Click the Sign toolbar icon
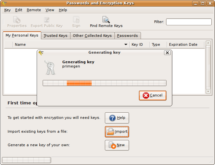 click(76, 20)
